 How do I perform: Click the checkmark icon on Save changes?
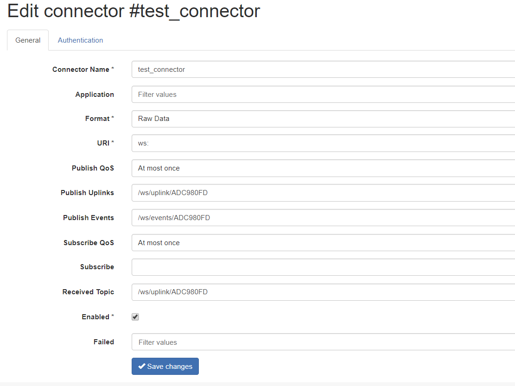[x=142, y=366]
